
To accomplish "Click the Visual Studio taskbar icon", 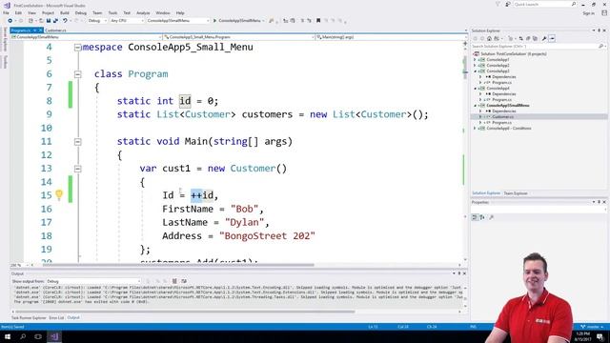I will point(54,336).
